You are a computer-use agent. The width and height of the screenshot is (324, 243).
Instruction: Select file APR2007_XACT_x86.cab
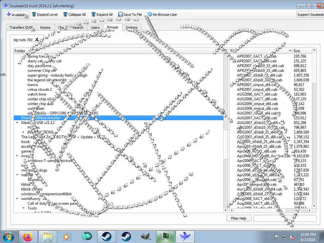tap(256, 61)
